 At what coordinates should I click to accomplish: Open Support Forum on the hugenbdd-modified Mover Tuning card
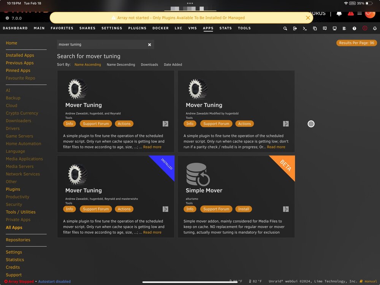tap(216, 124)
